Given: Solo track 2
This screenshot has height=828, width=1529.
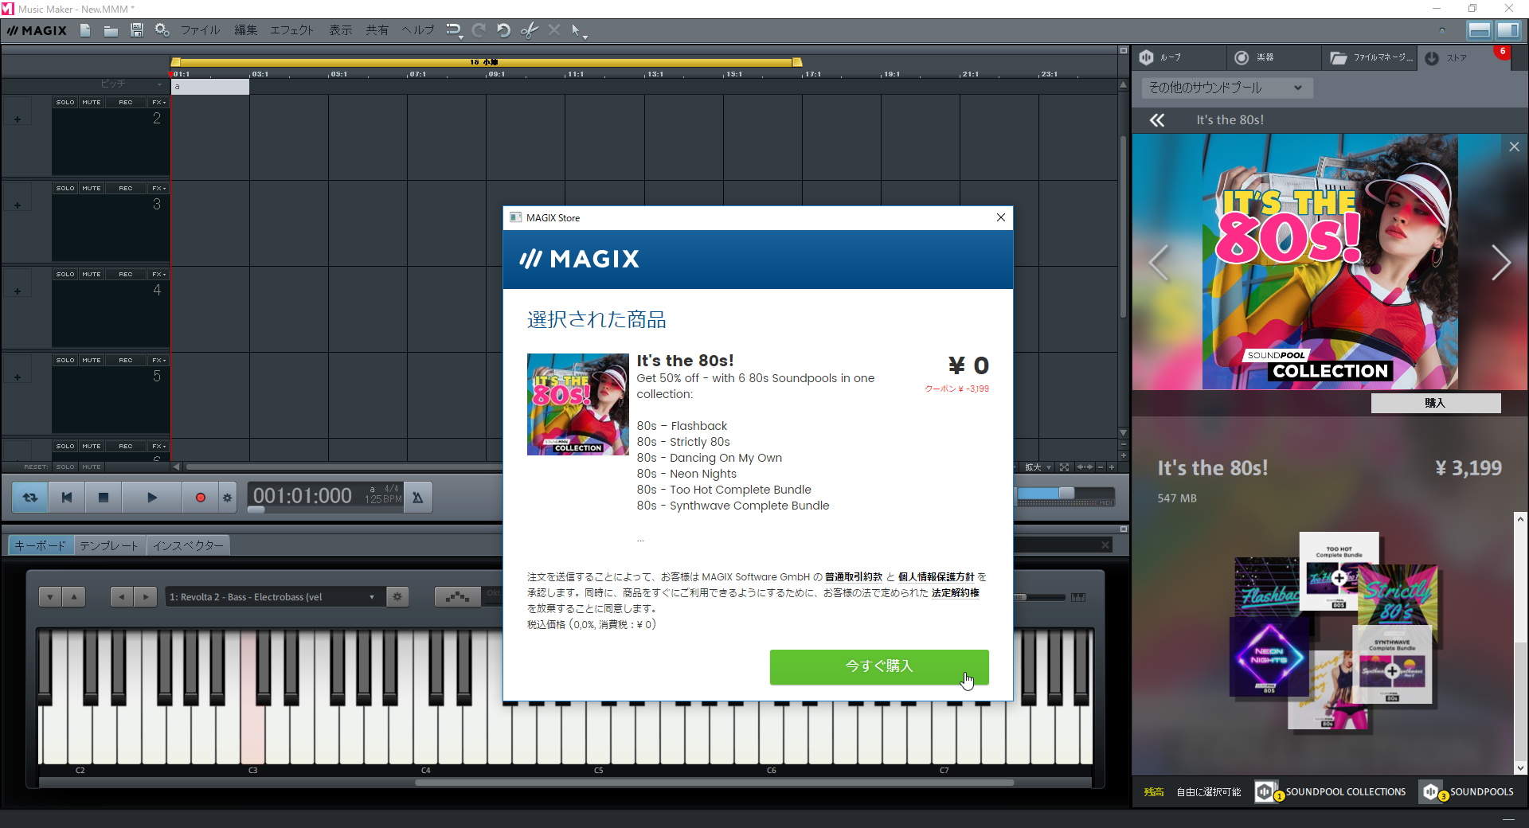Looking at the screenshot, I should pyautogui.click(x=65, y=103).
